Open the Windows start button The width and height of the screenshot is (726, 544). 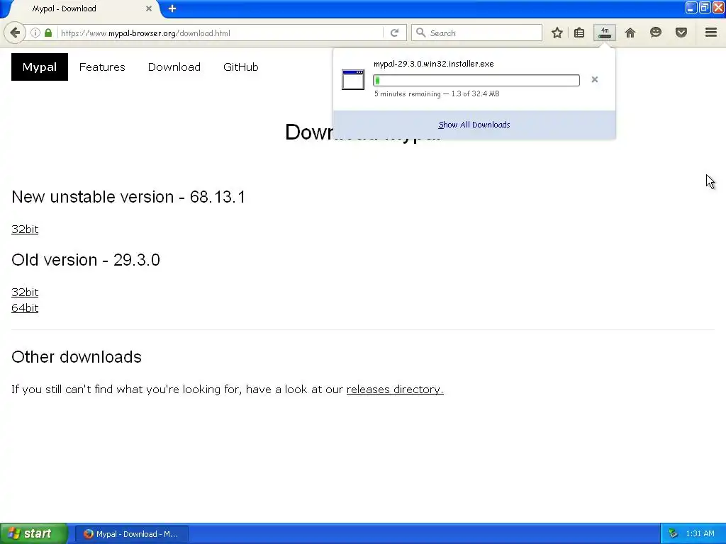[x=33, y=533]
